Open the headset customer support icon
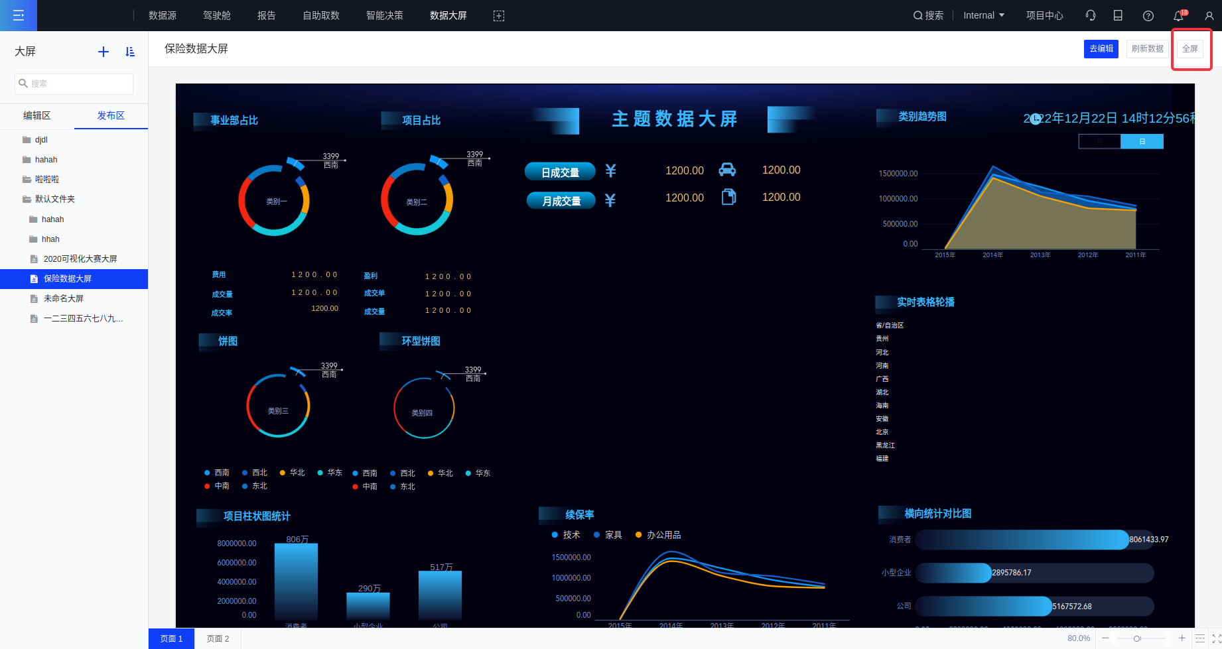Image resolution: width=1222 pixels, height=649 pixels. point(1090,15)
